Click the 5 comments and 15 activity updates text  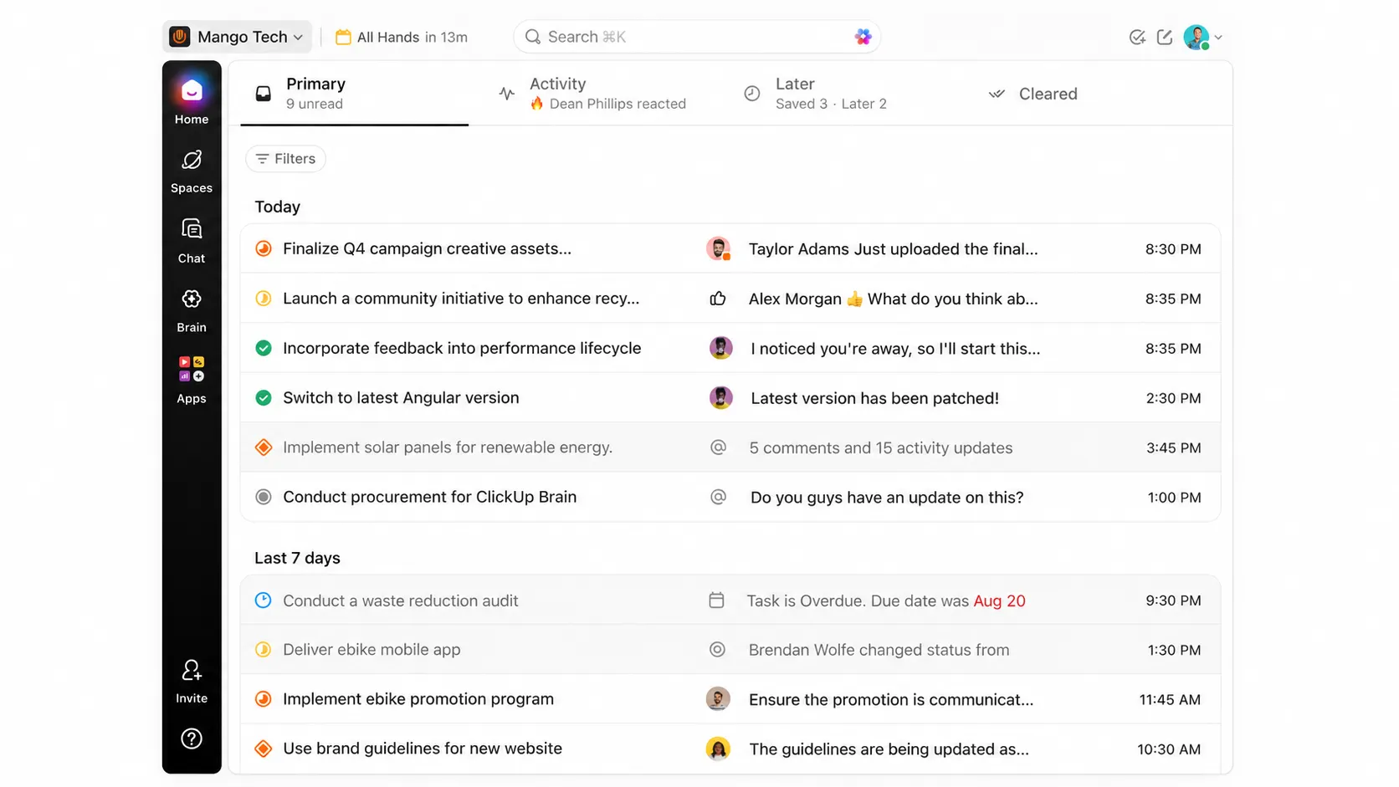pyautogui.click(x=881, y=448)
